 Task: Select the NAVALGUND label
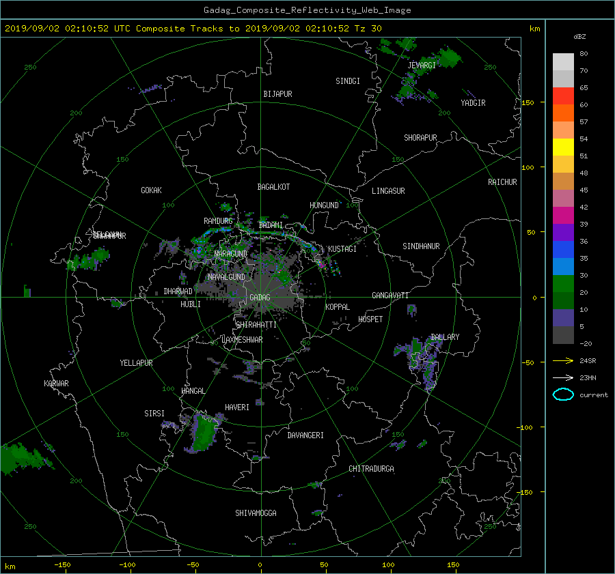pyautogui.click(x=226, y=277)
